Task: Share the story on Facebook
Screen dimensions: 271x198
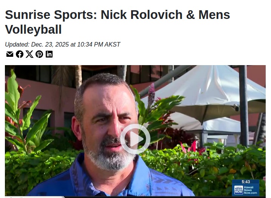Action: [20, 54]
